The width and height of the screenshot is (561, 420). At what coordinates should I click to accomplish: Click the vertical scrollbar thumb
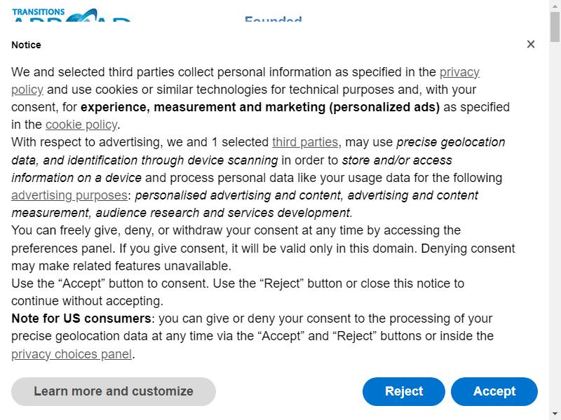pyautogui.click(x=555, y=27)
